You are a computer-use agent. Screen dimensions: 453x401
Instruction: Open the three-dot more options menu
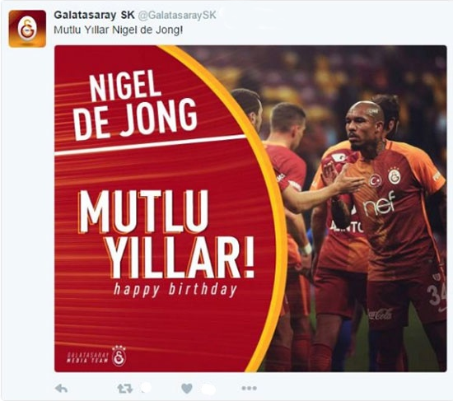tap(249, 389)
